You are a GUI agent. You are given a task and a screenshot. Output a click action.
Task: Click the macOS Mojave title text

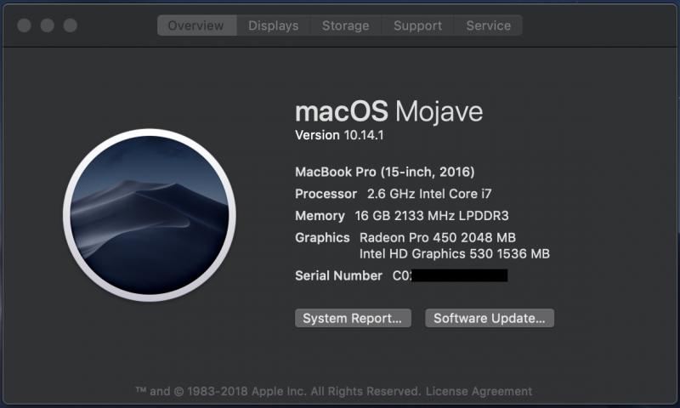(x=388, y=112)
